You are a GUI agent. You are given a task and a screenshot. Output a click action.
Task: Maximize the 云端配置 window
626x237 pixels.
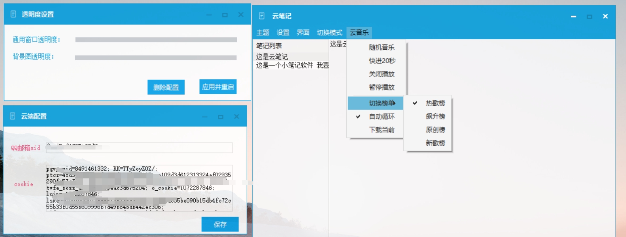coord(221,117)
